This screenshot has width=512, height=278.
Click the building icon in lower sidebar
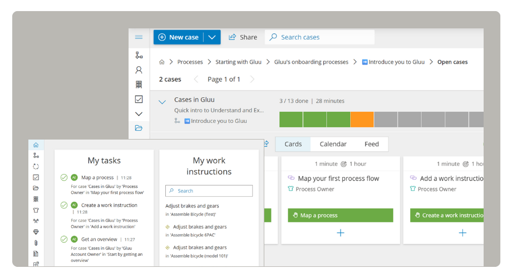click(36, 199)
